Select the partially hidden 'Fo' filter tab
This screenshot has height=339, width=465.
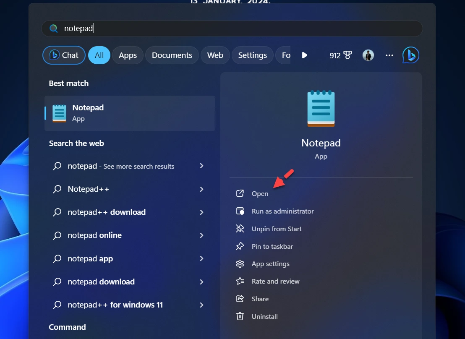283,55
